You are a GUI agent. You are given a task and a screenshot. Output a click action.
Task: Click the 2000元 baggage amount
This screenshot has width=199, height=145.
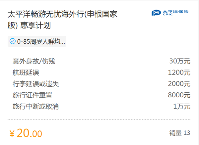(x=179, y=84)
